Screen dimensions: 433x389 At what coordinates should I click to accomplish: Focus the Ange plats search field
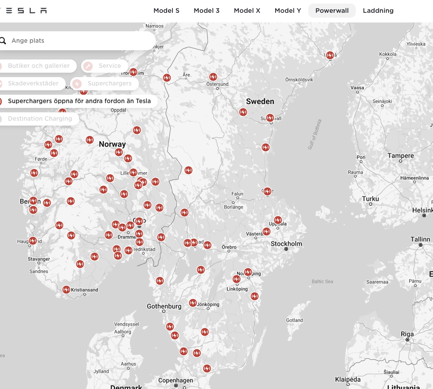click(79, 41)
